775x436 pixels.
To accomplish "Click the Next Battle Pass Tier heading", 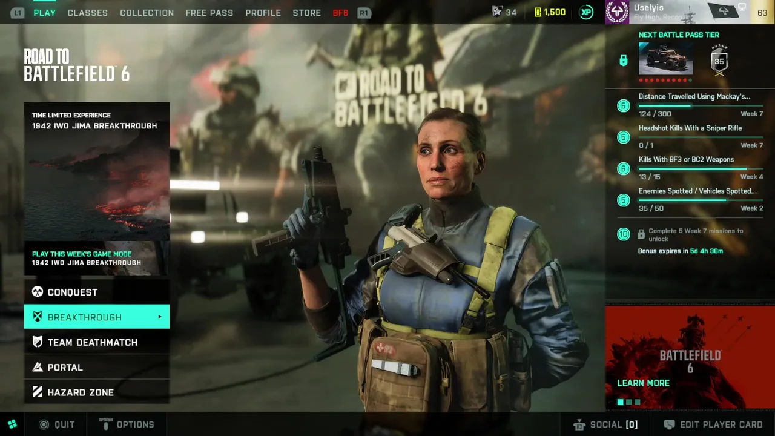I will (x=679, y=35).
